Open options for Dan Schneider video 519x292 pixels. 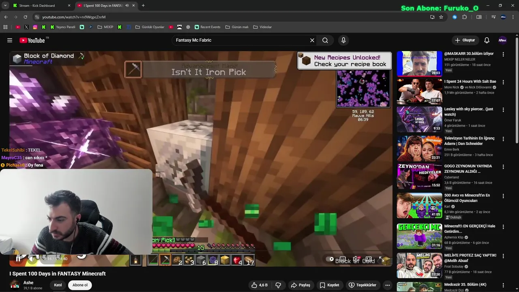click(x=503, y=139)
